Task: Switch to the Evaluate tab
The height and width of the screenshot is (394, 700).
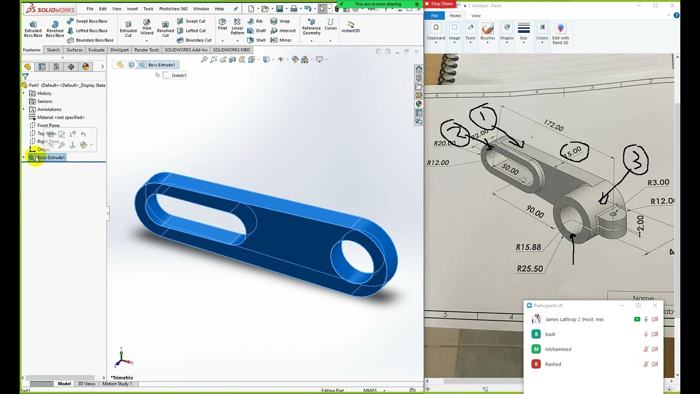Action: (96, 50)
